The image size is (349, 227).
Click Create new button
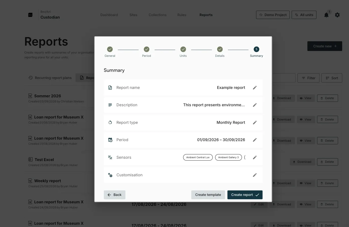coord(325,46)
